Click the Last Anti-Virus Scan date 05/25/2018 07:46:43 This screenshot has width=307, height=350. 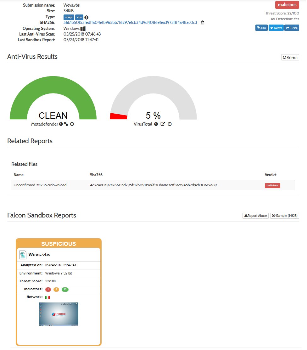[x=82, y=34]
